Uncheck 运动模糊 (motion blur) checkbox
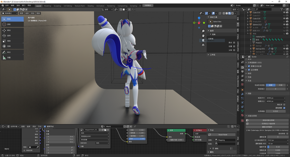The width and height of the screenshot is (290, 157). click(x=249, y=70)
